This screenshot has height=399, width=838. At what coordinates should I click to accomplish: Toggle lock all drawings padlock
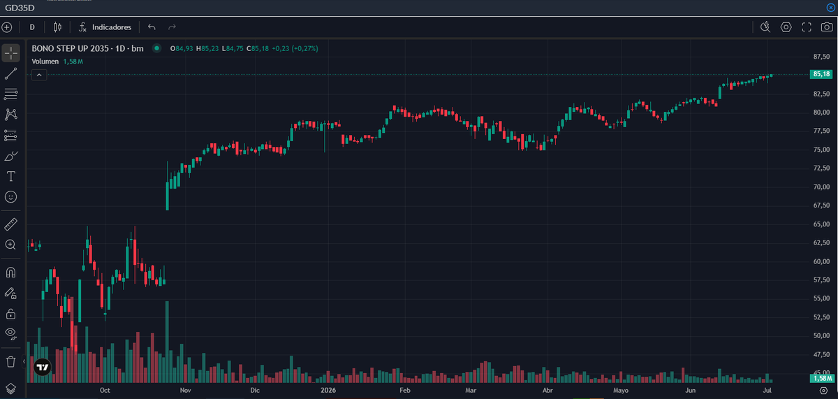(x=10, y=313)
